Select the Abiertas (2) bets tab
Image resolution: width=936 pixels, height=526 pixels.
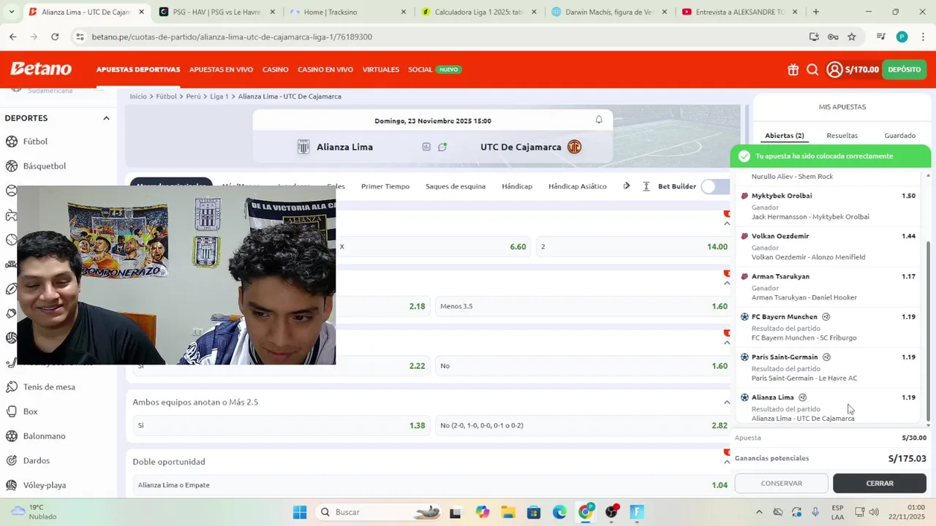tap(784, 136)
